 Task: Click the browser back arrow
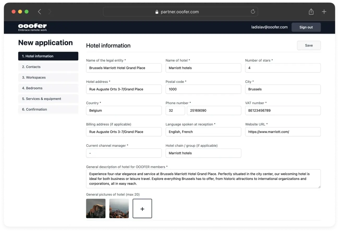click(40, 12)
